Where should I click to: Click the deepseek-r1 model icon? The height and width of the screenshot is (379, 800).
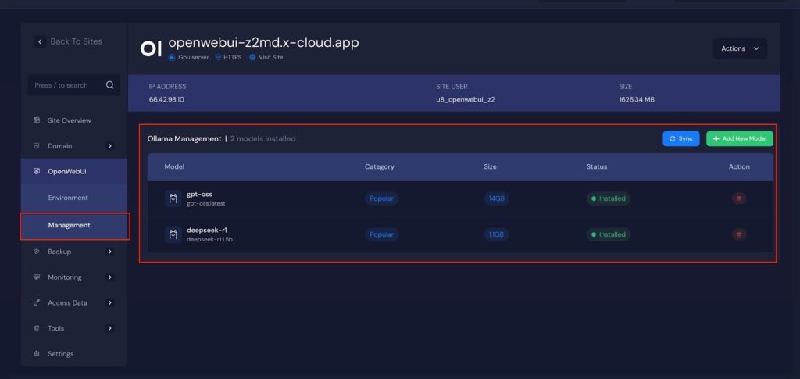[173, 234]
